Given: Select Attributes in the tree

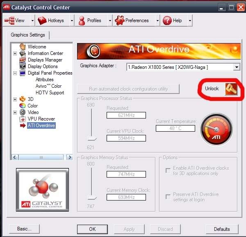Looking at the screenshot, I should coord(45,80).
